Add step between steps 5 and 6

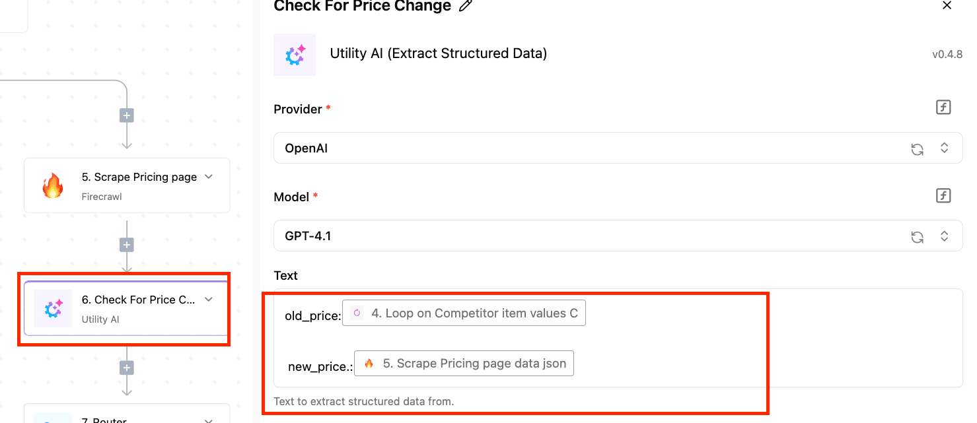[127, 245]
